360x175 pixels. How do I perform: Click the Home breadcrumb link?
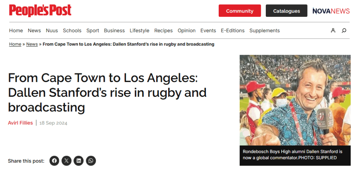pos(15,44)
